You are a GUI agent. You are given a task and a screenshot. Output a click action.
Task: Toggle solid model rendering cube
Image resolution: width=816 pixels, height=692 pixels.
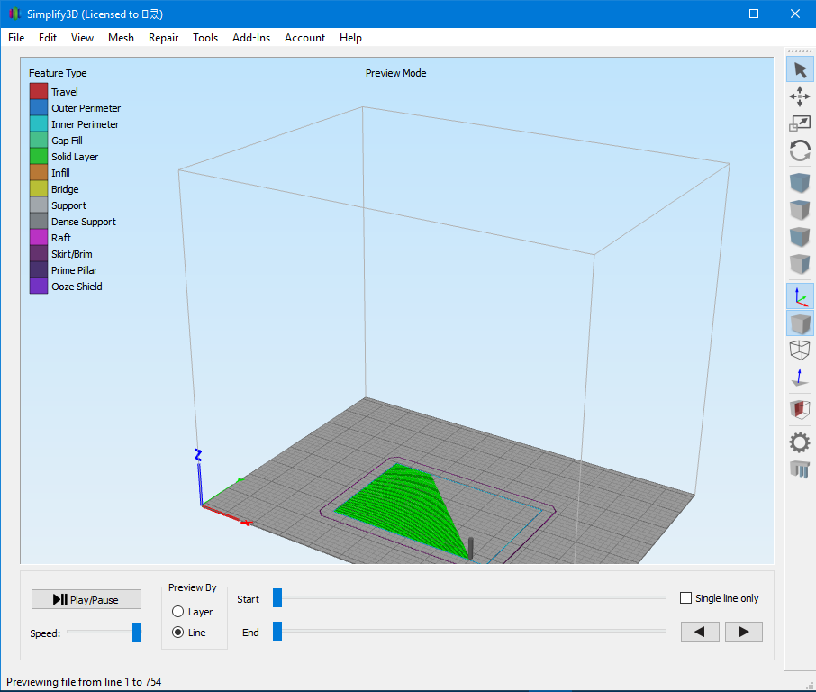[x=800, y=323]
